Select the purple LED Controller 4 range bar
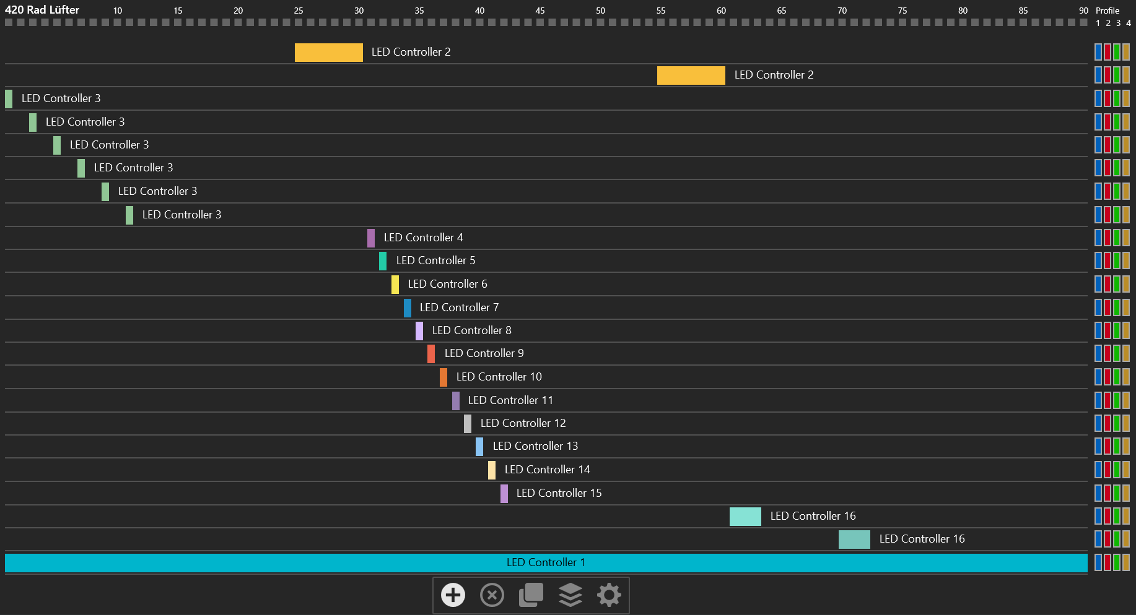The width and height of the screenshot is (1136, 615). (x=371, y=238)
